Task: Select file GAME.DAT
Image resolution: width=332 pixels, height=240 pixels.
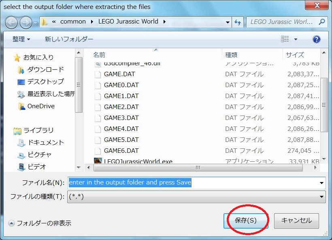Action: (x=119, y=74)
